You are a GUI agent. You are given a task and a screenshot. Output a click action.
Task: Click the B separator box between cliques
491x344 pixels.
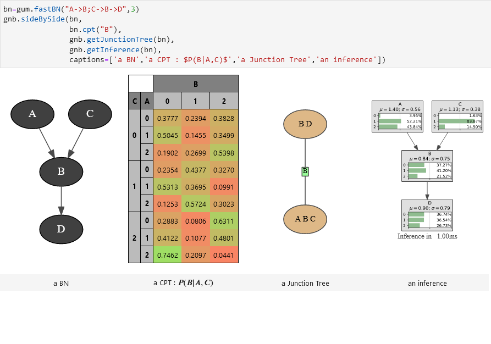click(x=305, y=171)
